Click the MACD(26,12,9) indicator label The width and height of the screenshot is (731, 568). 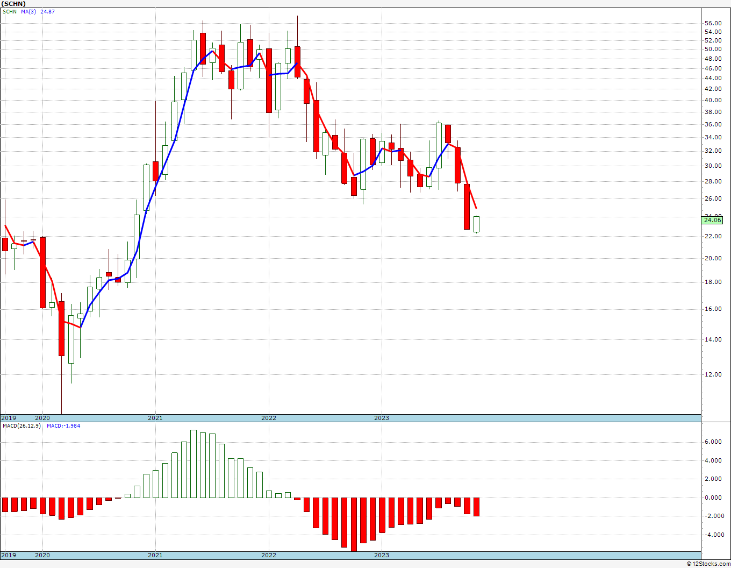pyautogui.click(x=21, y=426)
